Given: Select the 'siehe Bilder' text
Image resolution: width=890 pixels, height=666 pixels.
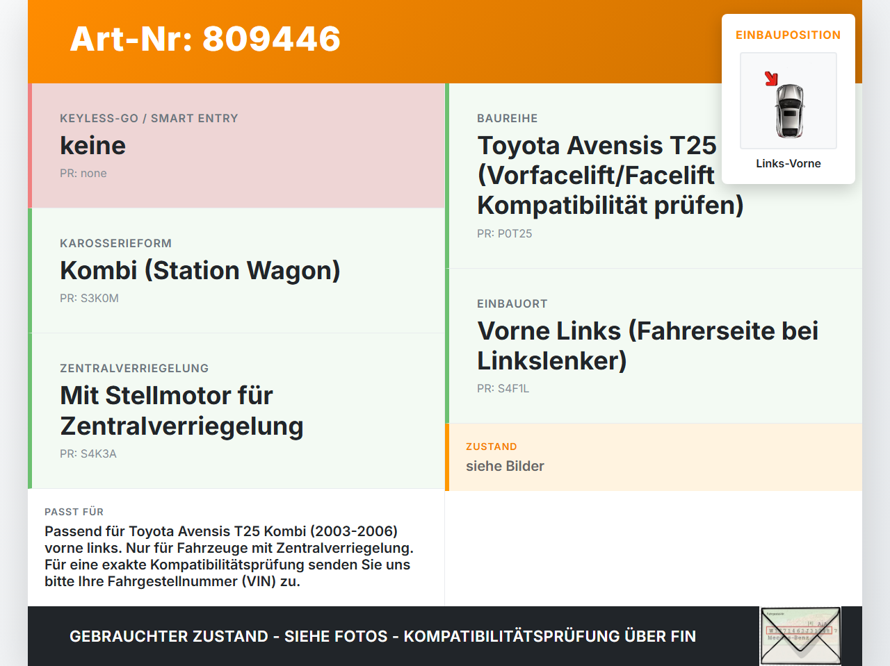Looking at the screenshot, I should 505,466.
